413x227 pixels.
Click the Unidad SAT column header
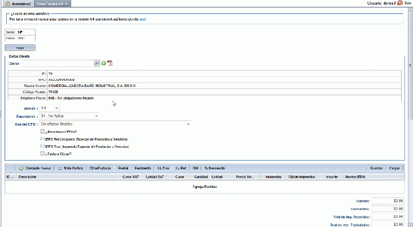click(x=155, y=177)
